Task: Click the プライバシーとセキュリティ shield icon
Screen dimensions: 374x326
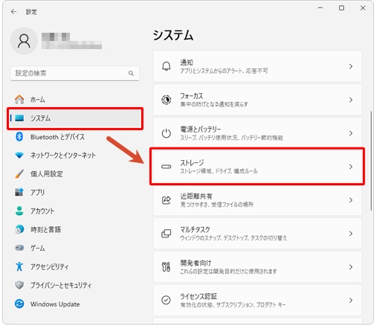Action: point(19,285)
